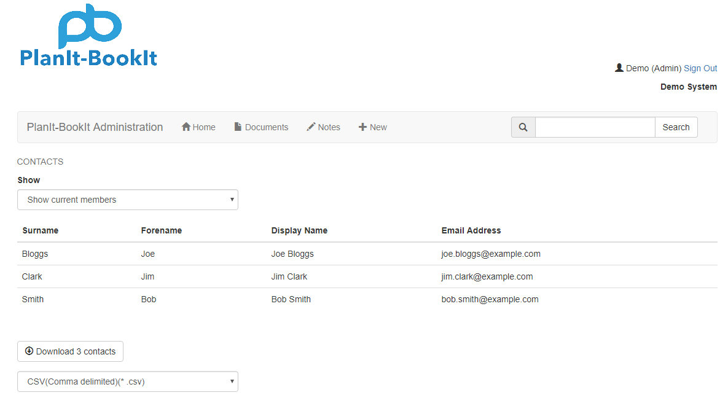Screen dimensions: 728x395
Task: Click the PlanIt-BookIt logo
Action: 88,36
